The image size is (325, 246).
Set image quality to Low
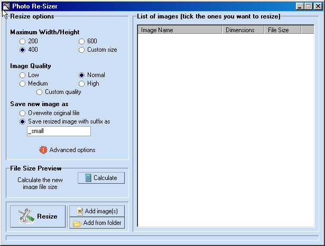click(23, 75)
